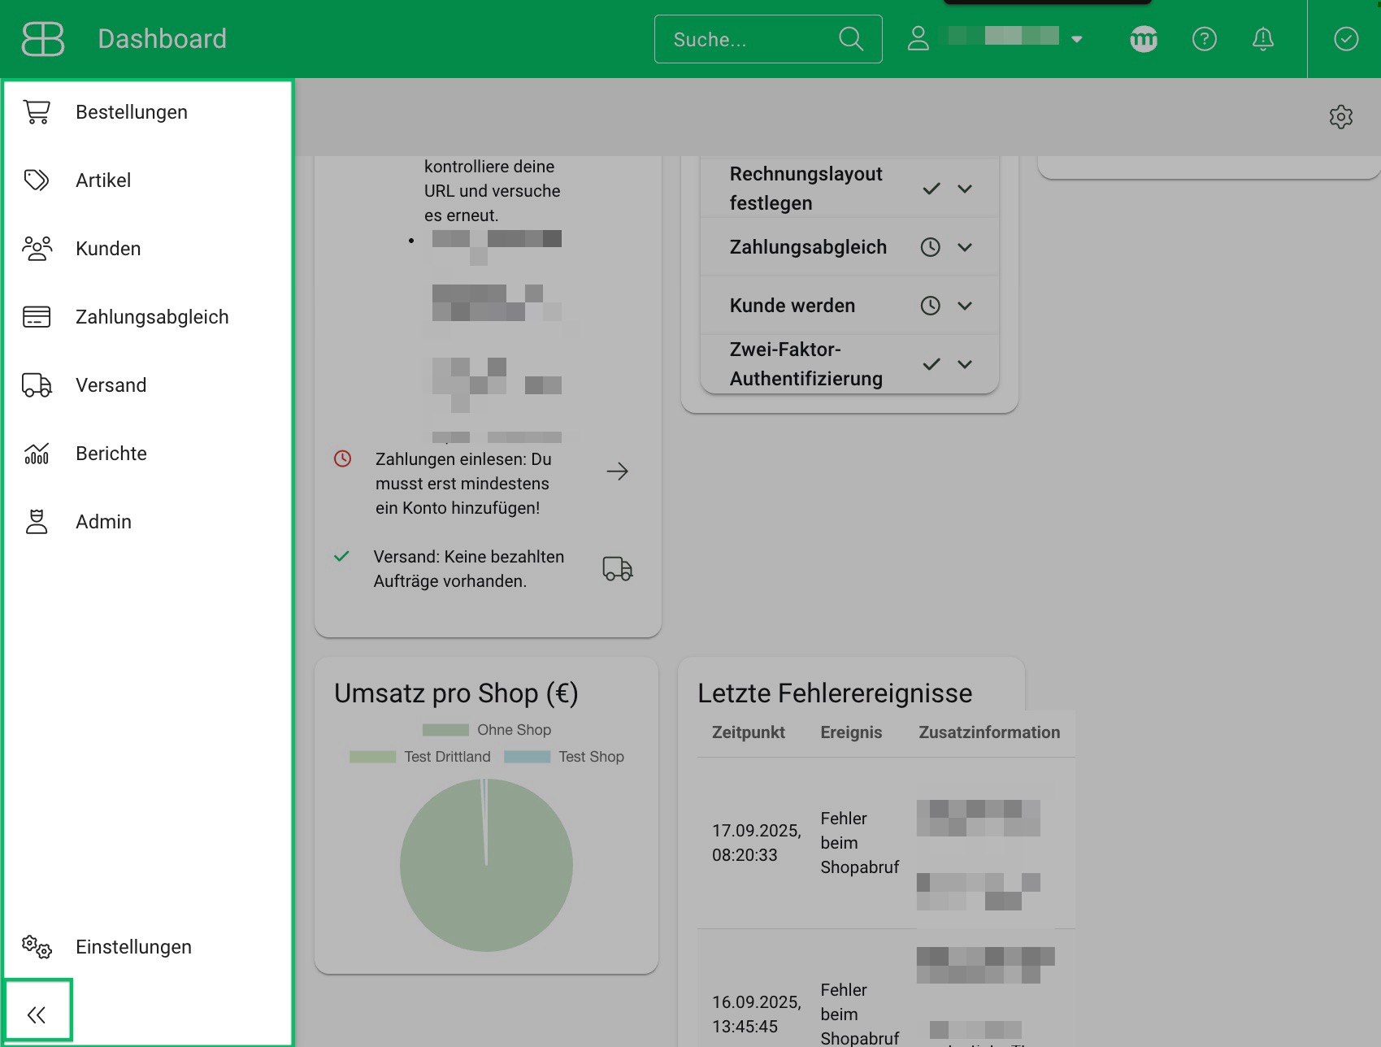Screen dimensions: 1381x1047
Task: Click the arrow next to Zahlungen einlesen
Action: click(618, 471)
